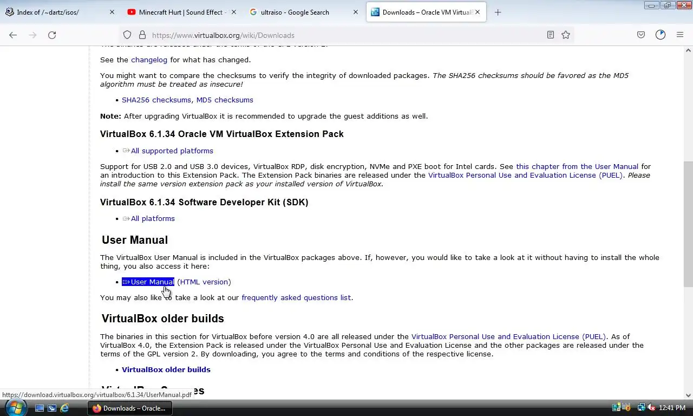Open the HTML version link
693x416 pixels.
click(204, 282)
